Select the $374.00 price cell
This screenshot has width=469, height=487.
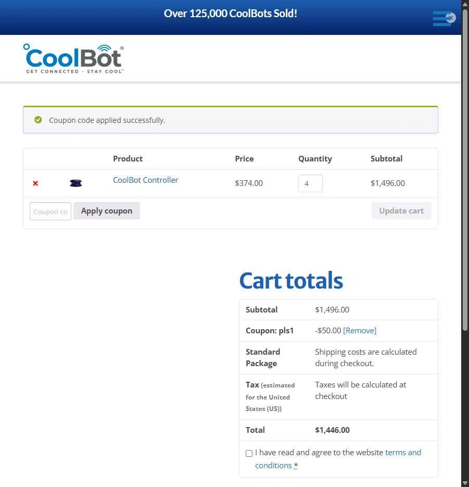pyautogui.click(x=249, y=183)
